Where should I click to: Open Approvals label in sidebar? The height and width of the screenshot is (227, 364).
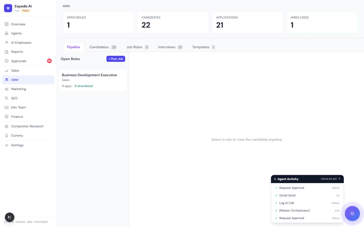click(x=18, y=61)
